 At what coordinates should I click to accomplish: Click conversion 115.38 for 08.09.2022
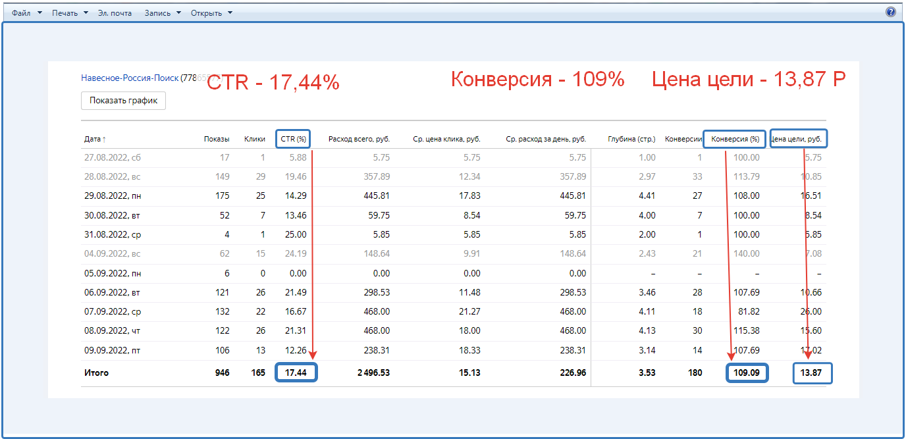tap(747, 331)
